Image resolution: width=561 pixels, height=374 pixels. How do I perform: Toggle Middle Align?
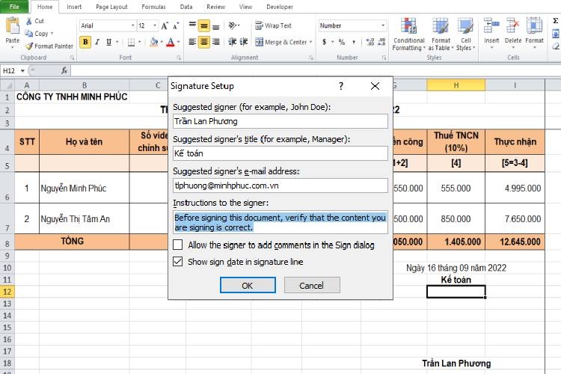tap(204, 25)
